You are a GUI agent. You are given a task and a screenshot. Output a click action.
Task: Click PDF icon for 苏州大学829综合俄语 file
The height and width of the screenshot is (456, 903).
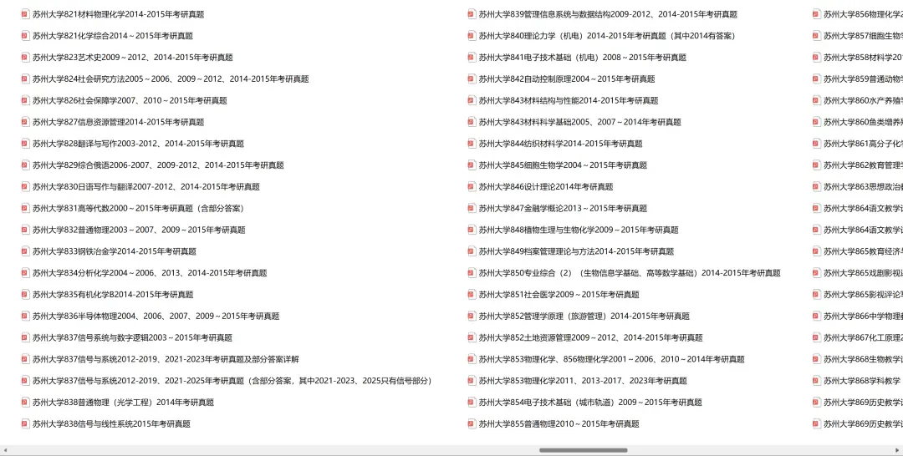pos(25,165)
